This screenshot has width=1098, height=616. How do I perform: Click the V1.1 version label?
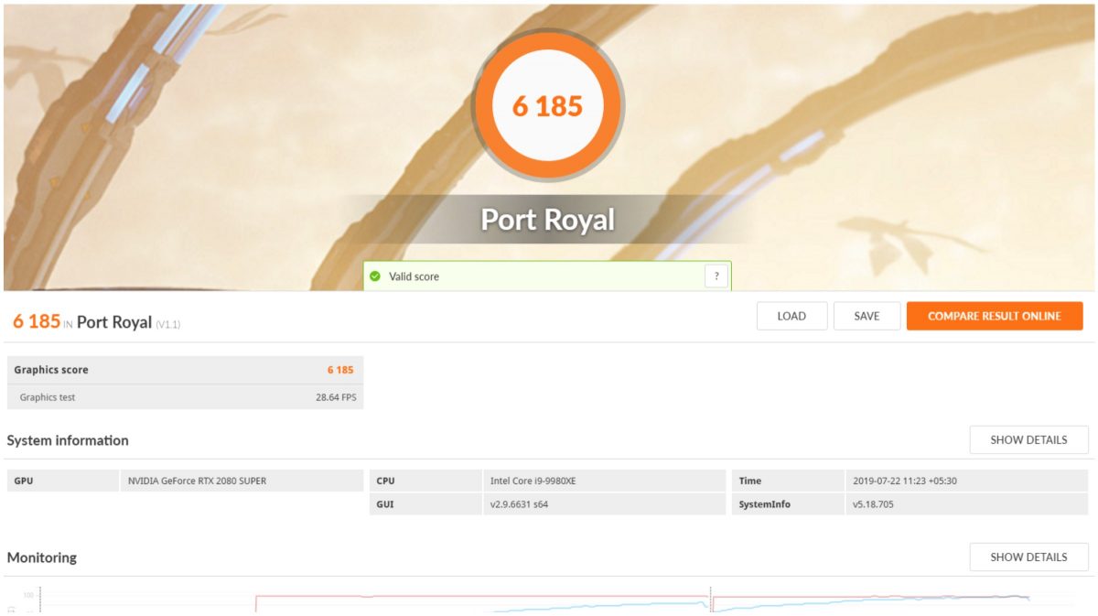pyautogui.click(x=167, y=324)
